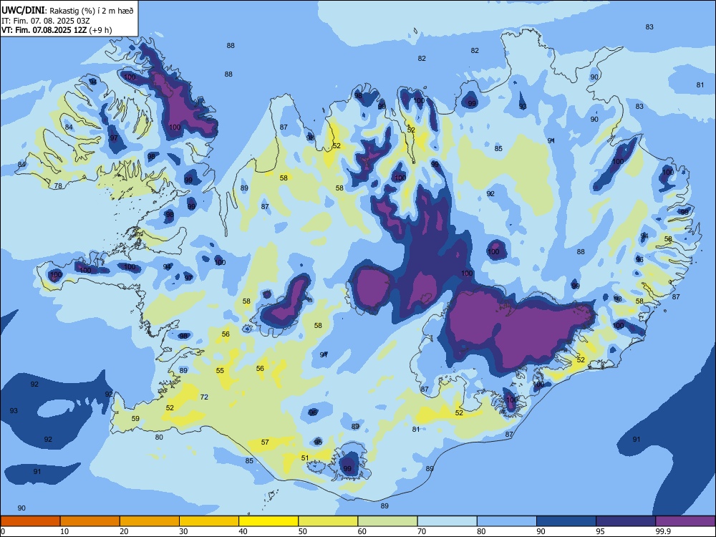Select the indigo 95–99.9 legend swatch
The image size is (716, 537).
tap(626, 521)
